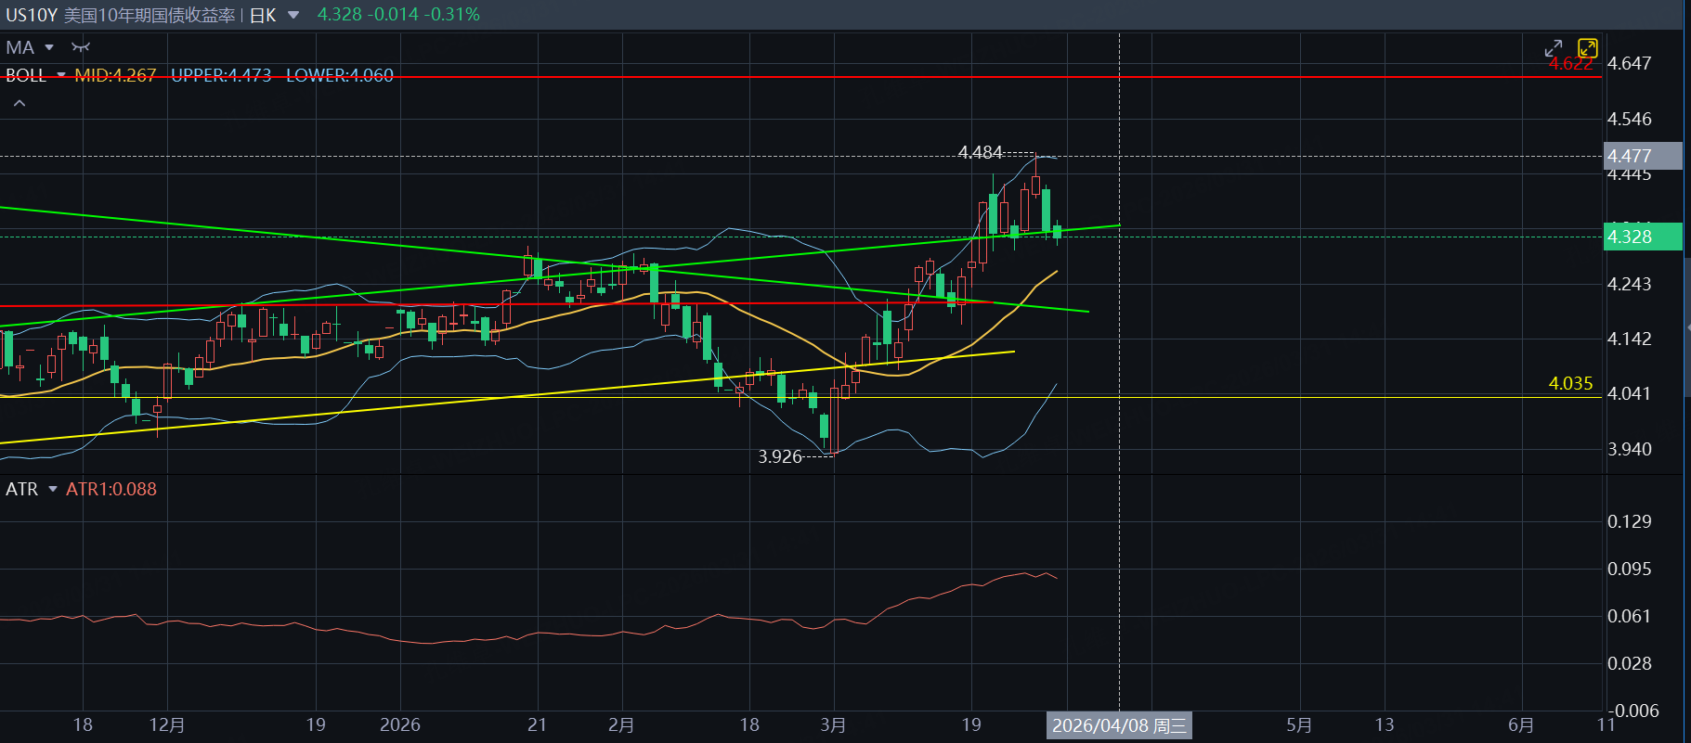The height and width of the screenshot is (743, 1691).
Task: Open the BOLL indicator dropdown arrow
Action: click(61, 75)
